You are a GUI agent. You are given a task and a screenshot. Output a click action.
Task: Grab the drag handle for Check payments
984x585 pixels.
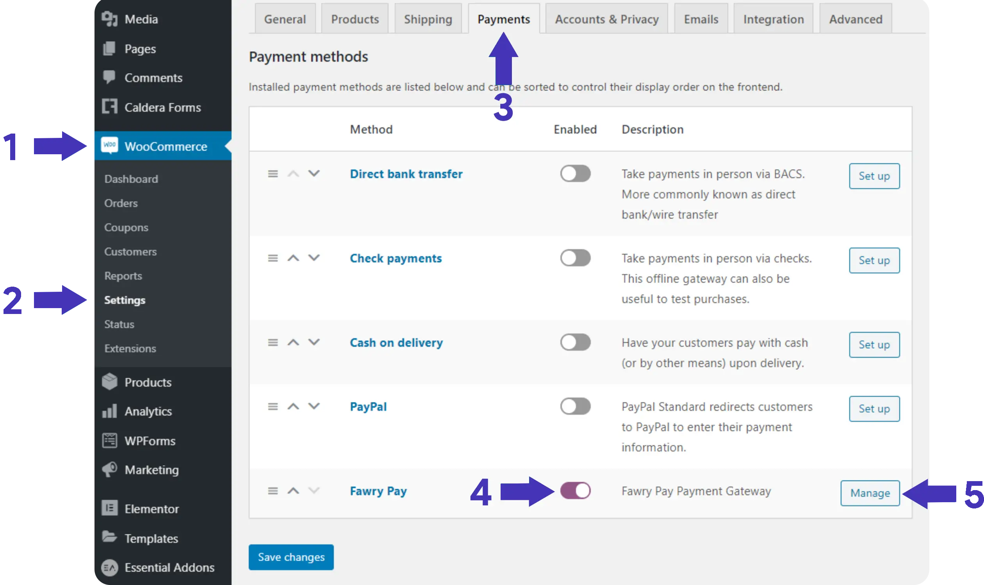point(273,258)
